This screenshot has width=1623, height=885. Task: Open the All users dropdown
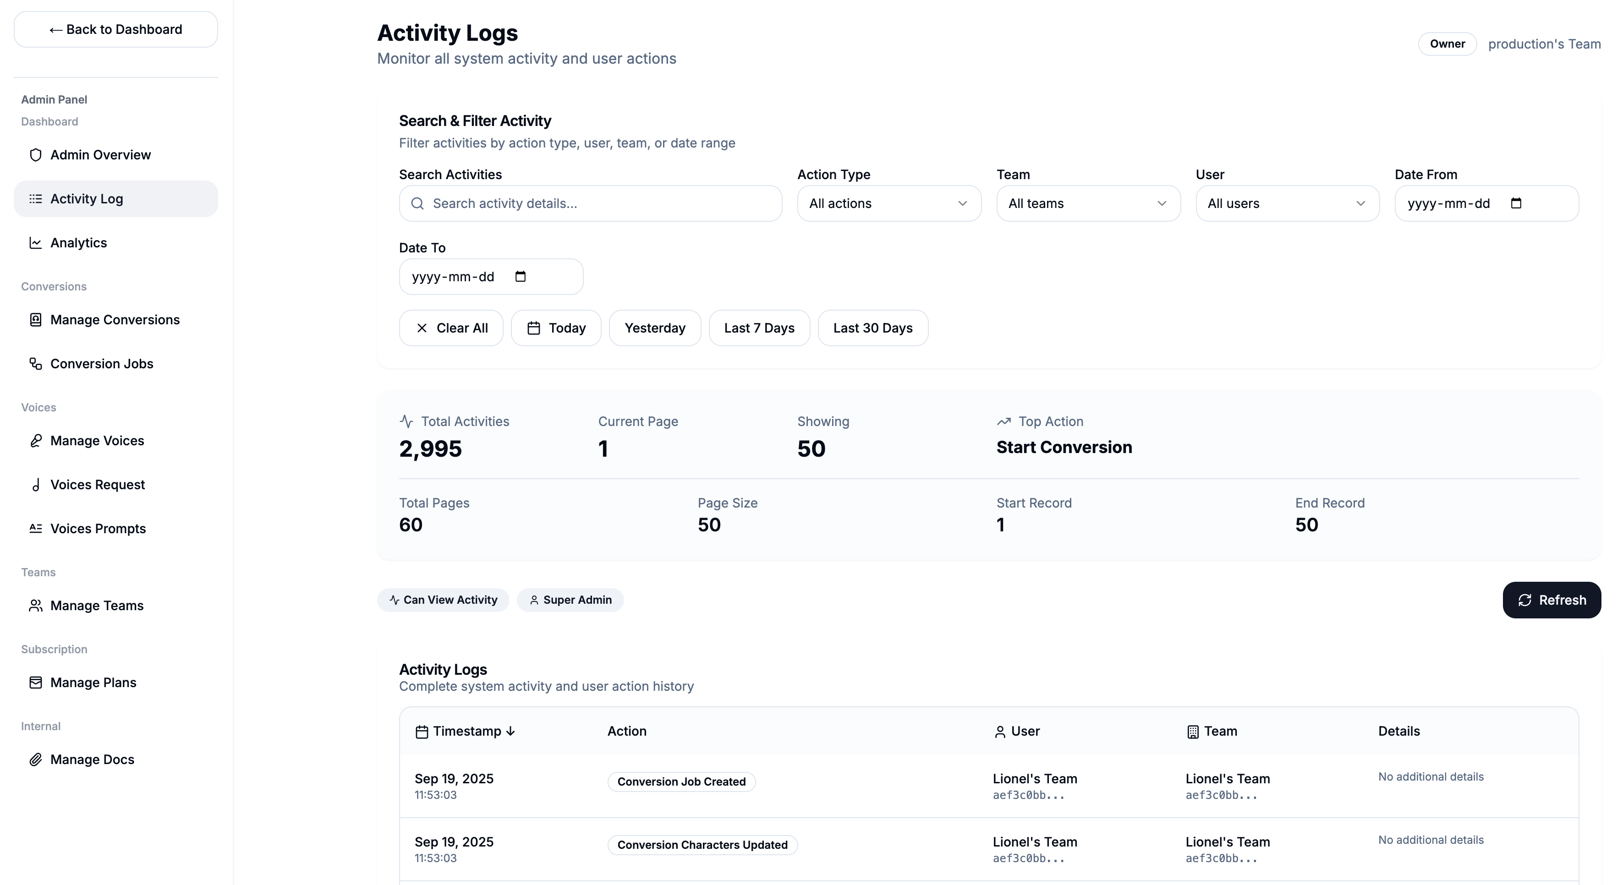(1287, 203)
